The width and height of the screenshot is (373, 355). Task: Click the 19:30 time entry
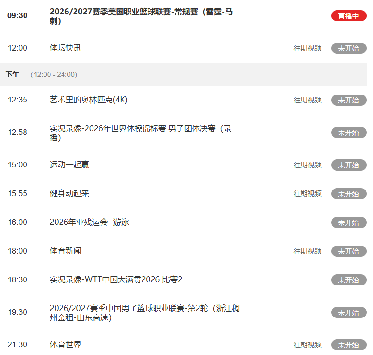(x=18, y=312)
